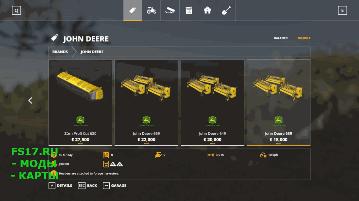The width and height of the screenshot is (359, 201).
Task: Select the Zürn Profi Cut 620 card
Action: tap(80, 103)
